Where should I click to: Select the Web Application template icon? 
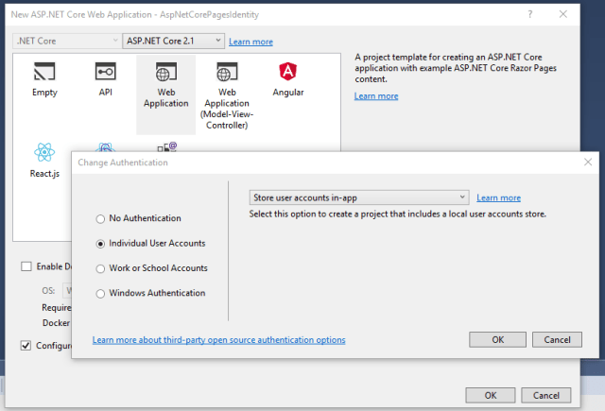point(165,73)
